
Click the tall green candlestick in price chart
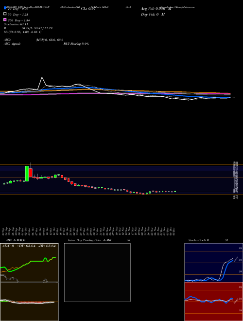27,174
